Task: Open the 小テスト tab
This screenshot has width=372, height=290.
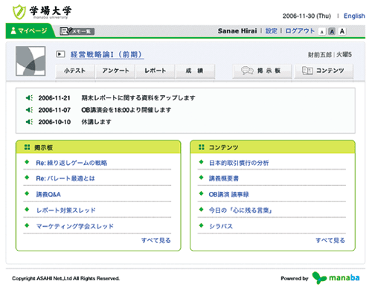Action: pos(75,71)
